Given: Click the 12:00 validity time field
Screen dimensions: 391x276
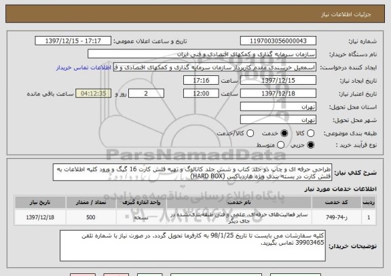Looking at the screenshot, I should (x=201, y=94).
